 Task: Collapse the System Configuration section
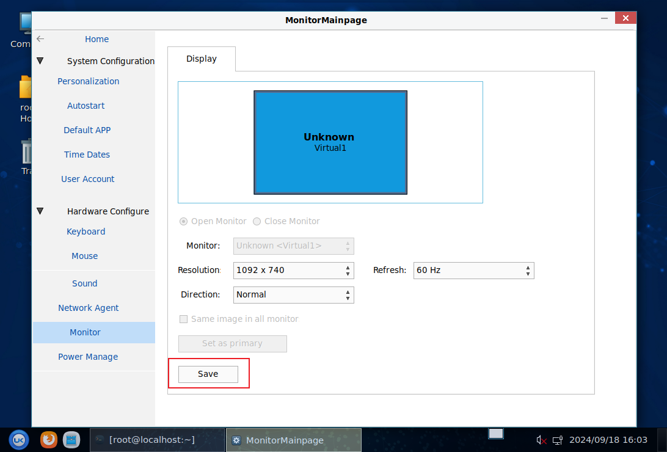click(x=40, y=61)
